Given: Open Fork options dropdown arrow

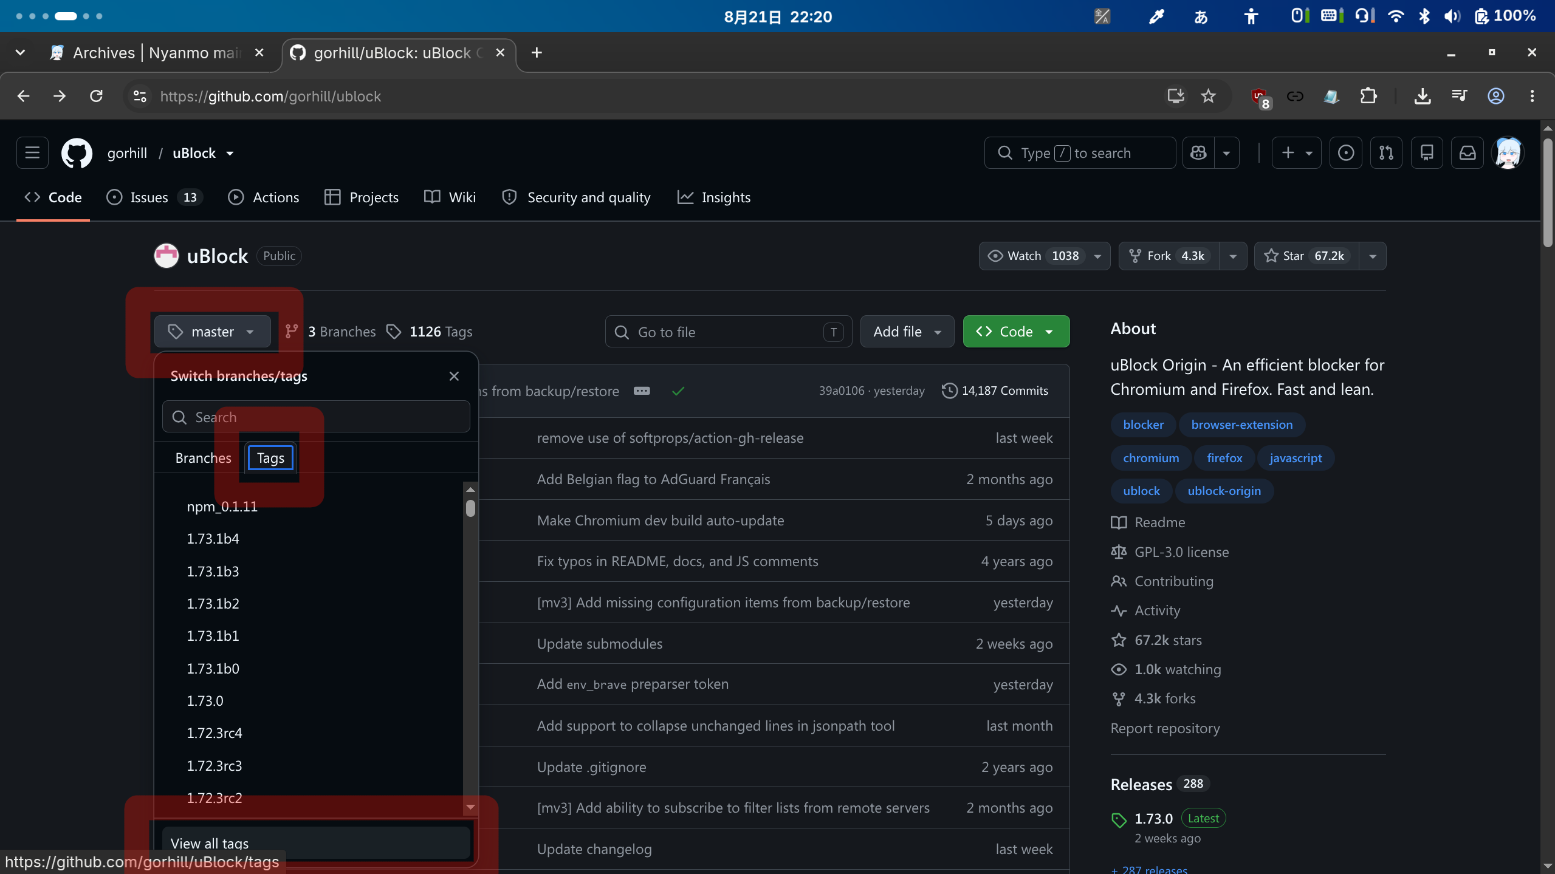Looking at the screenshot, I should 1233,256.
